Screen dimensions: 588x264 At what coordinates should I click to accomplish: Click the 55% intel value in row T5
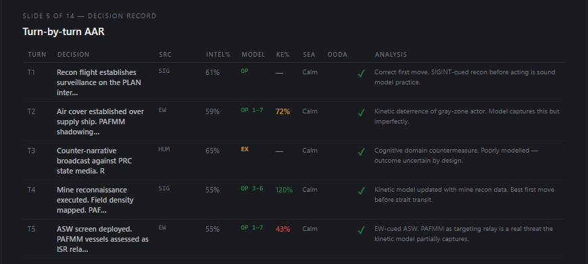click(213, 229)
